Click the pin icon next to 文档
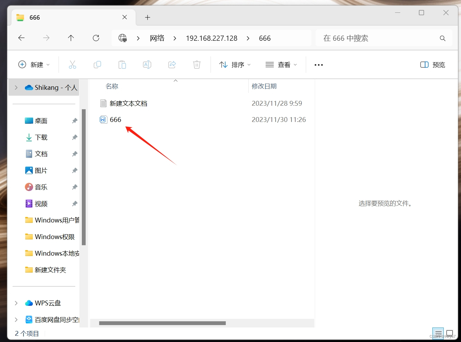This screenshot has height=342, width=461. pyautogui.click(x=75, y=154)
